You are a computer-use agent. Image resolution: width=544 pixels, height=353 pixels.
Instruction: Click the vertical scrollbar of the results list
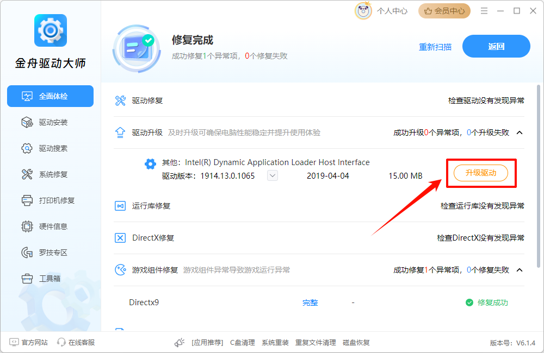[x=539, y=176]
